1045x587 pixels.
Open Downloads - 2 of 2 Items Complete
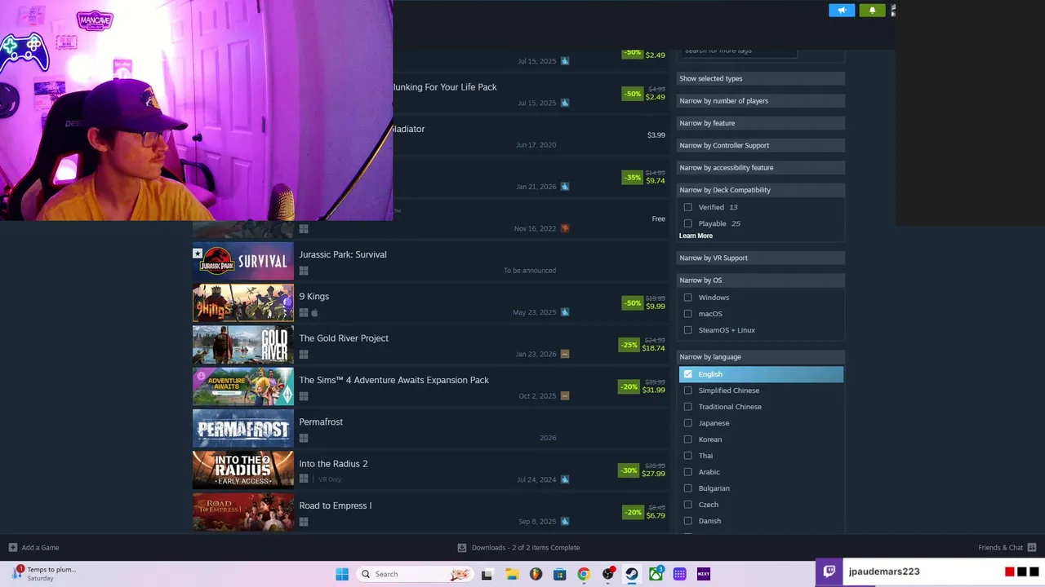tap(518, 547)
